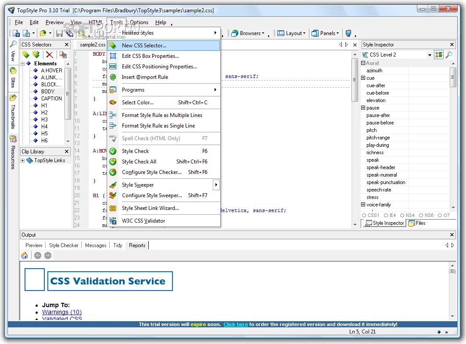Select the CAPTION element in the tree
The height and width of the screenshot is (344, 466).
pos(51,99)
